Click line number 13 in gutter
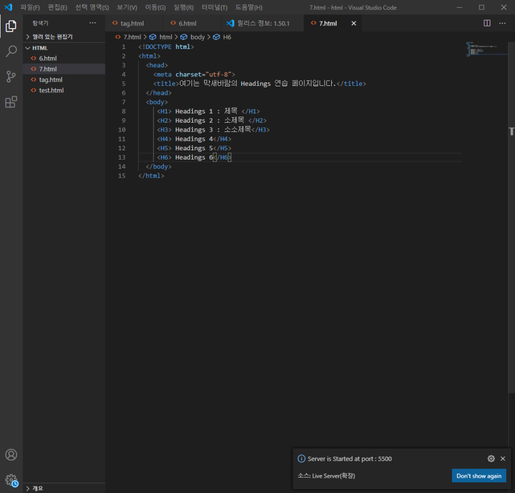Viewport: 515px width, 493px height. pos(122,157)
